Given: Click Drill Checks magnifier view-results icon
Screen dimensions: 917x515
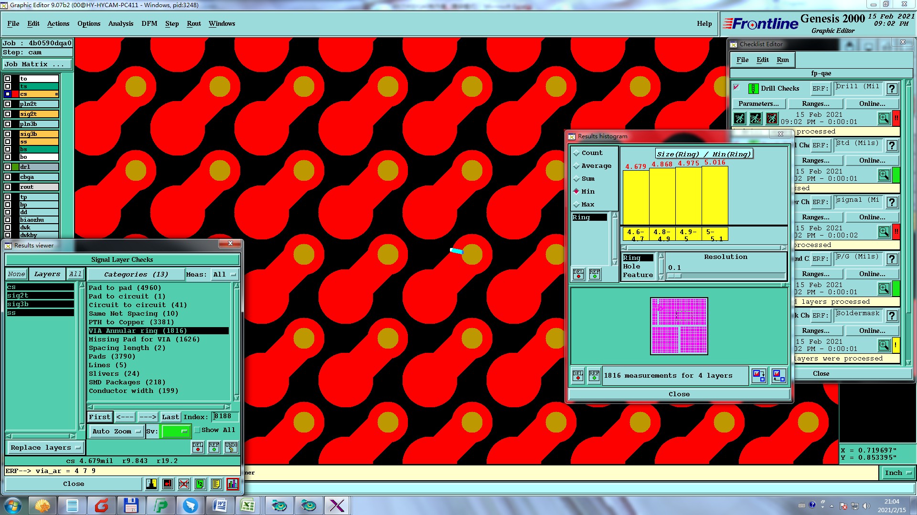Looking at the screenshot, I should coord(884,118).
